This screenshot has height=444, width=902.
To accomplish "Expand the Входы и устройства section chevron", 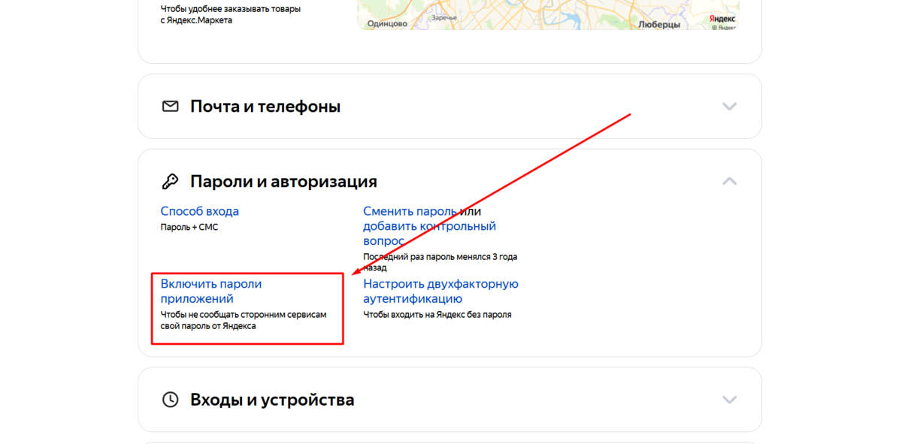I will tap(729, 400).
